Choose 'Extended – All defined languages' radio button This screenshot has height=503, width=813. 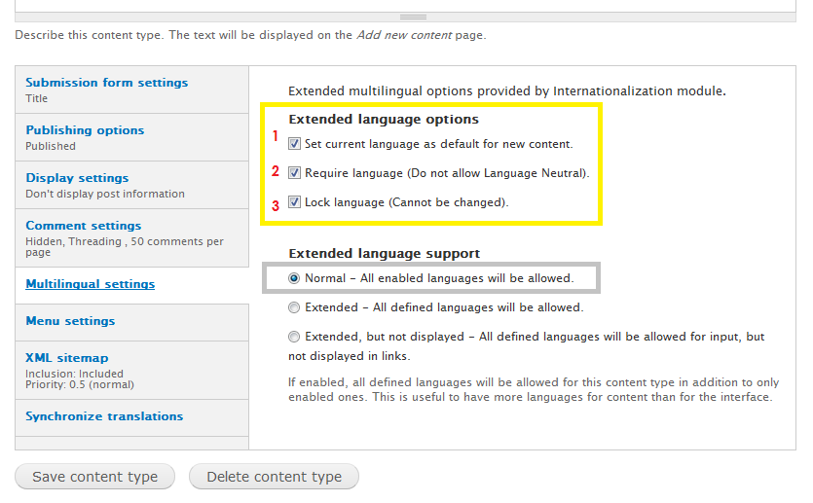[295, 307]
